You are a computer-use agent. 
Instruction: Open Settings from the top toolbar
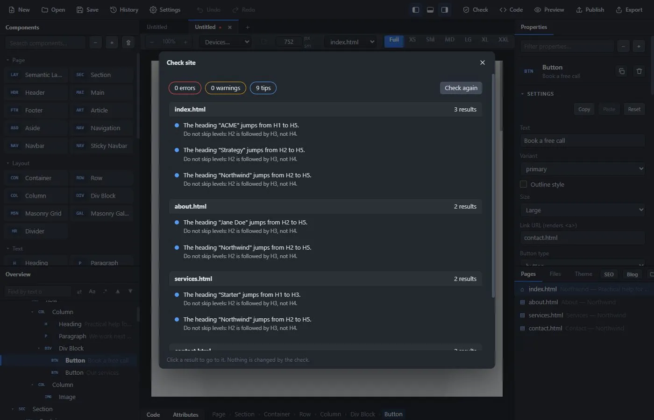[x=165, y=10]
